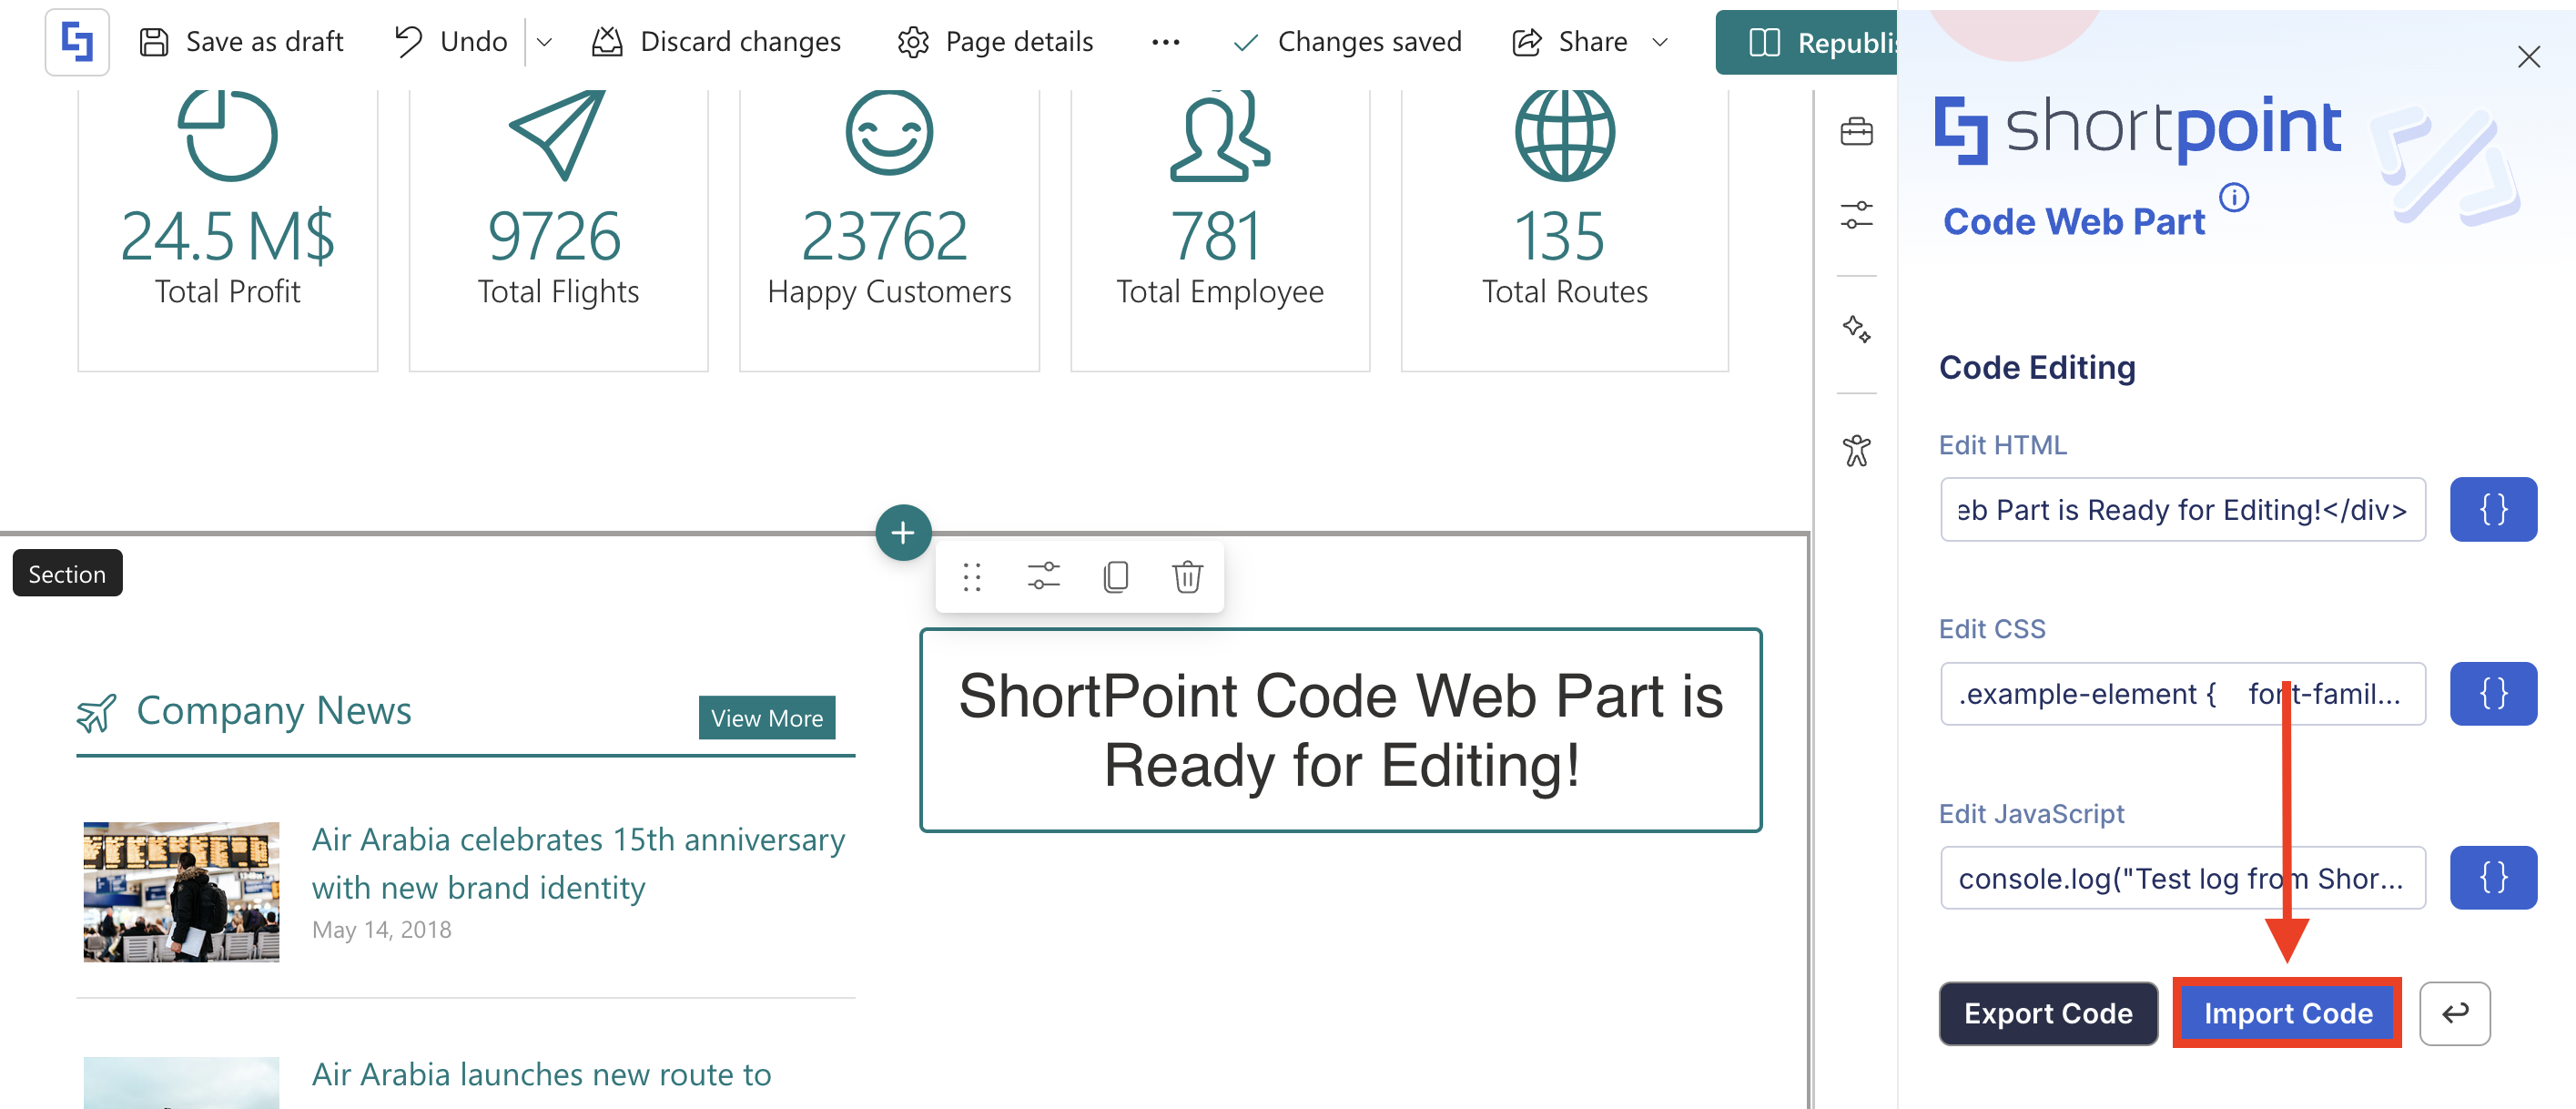Click the accessibility figure icon in right rail
The image size is (2576, 1109).
(1856, 451)
